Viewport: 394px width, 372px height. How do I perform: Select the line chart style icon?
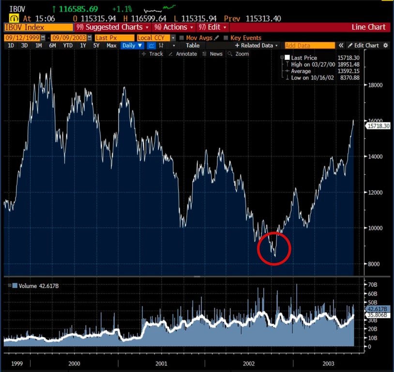point(151,46)
